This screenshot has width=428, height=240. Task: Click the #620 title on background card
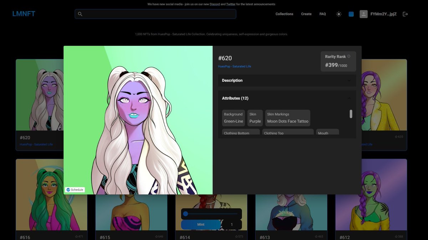[25, 138]
